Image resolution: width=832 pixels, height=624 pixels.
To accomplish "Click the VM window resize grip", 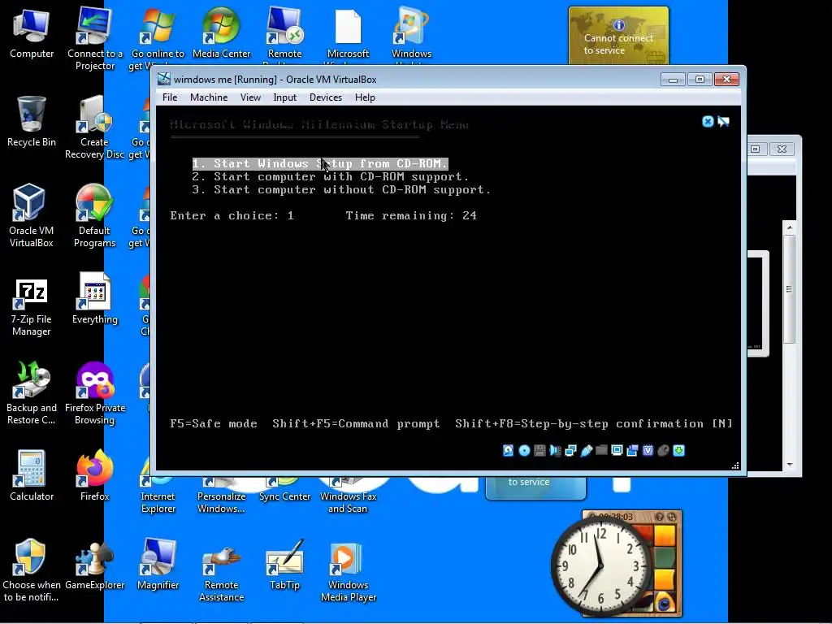I will point(735,466).
